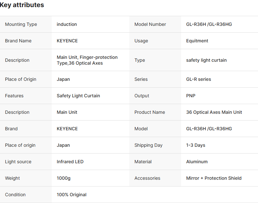The height and width of the screenshot is (203, 258).
Task: Click the Equitment usage value
Action: tap(197, 41)
